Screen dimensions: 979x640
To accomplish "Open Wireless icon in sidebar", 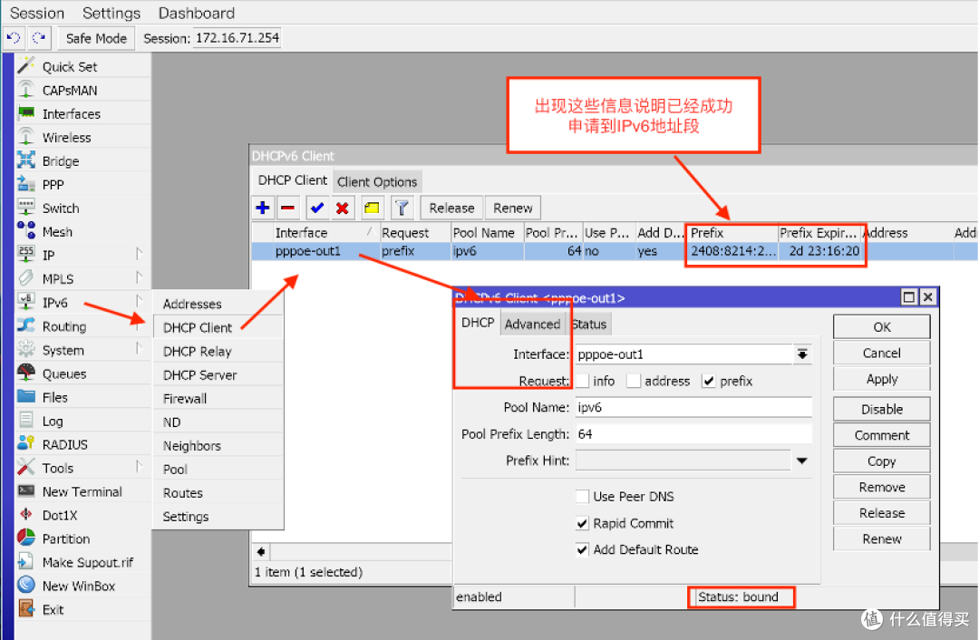I will pos(26,137).
